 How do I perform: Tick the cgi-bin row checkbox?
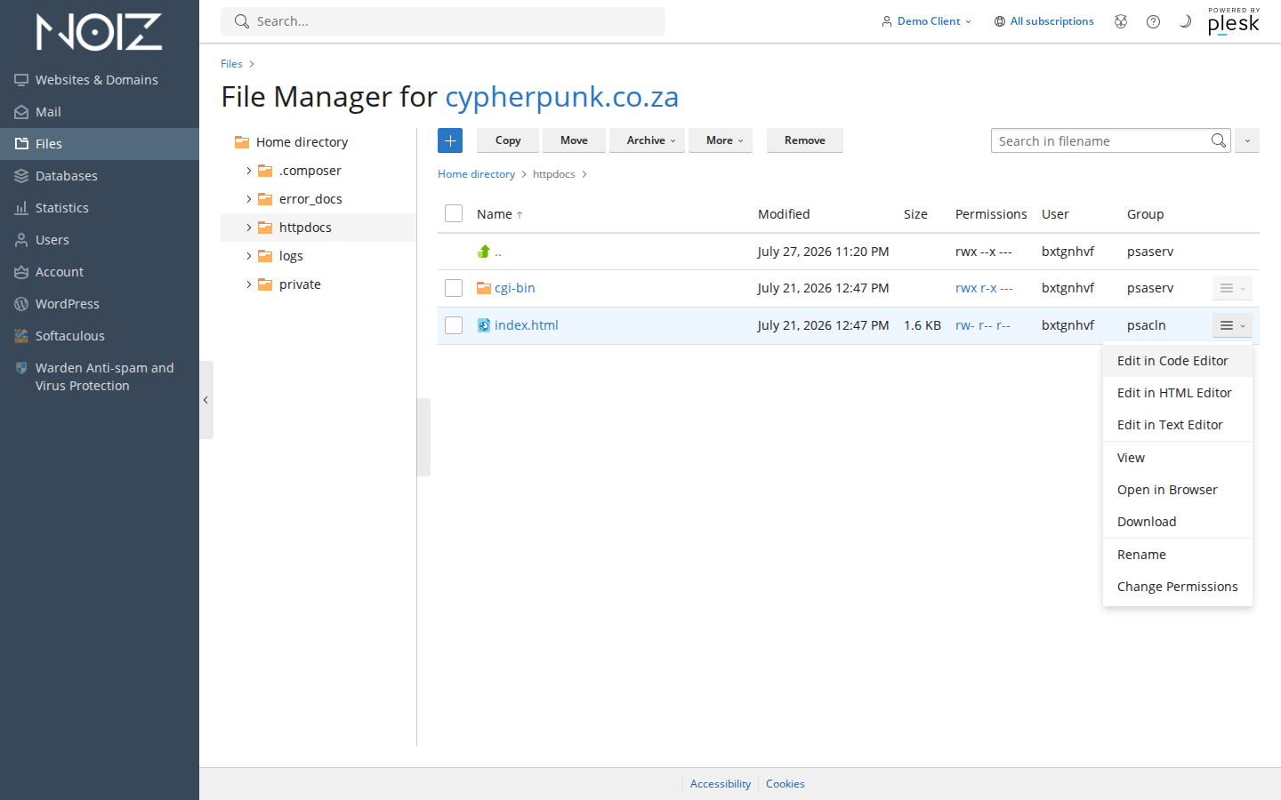point(454,288)
